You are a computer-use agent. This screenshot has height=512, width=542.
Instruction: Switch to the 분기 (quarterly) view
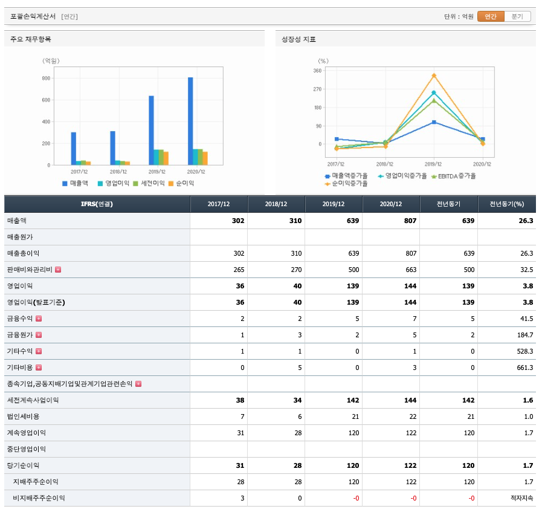click(x=517, y=16)
